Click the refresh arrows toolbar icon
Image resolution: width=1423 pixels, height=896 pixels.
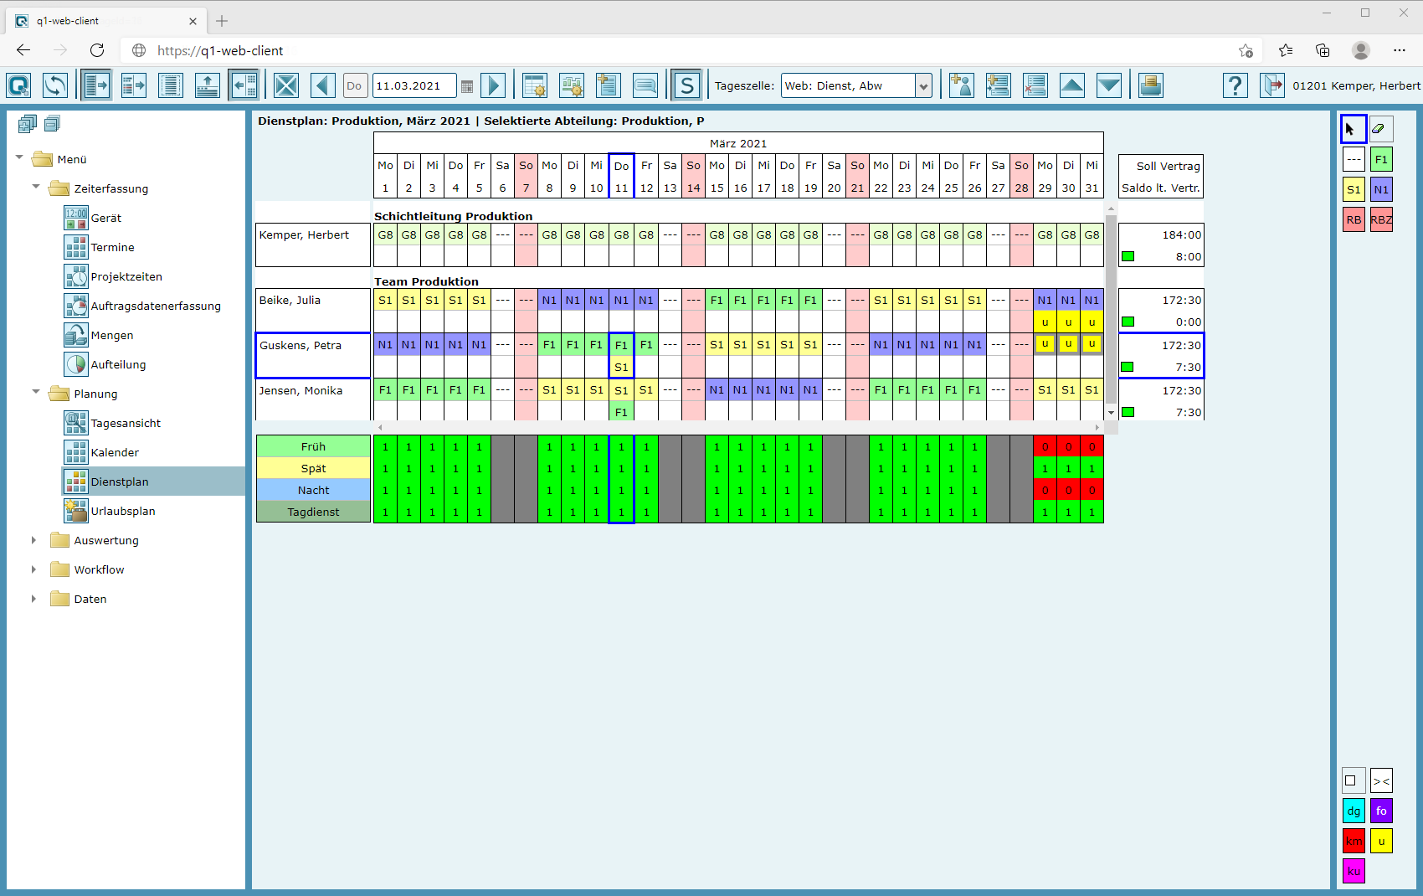click(55, 85)
